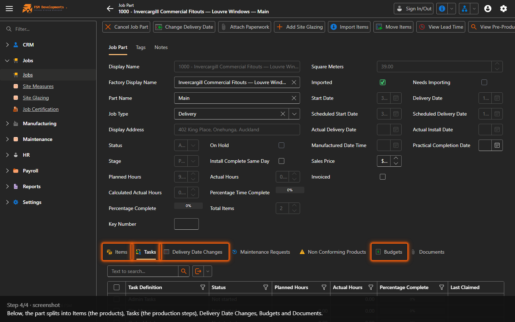Screen dimensions: 515x322
Task: Open the gear settings icon
Action: pyautogui.click(x=504, y=9)
